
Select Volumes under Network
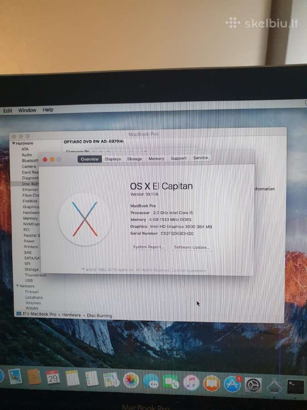pos(33,303)
